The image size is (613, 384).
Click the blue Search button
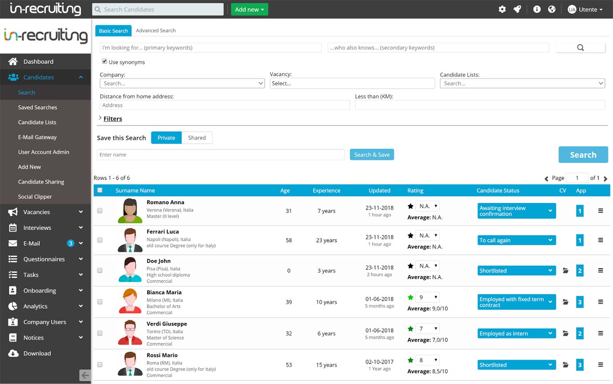(583, 155)
